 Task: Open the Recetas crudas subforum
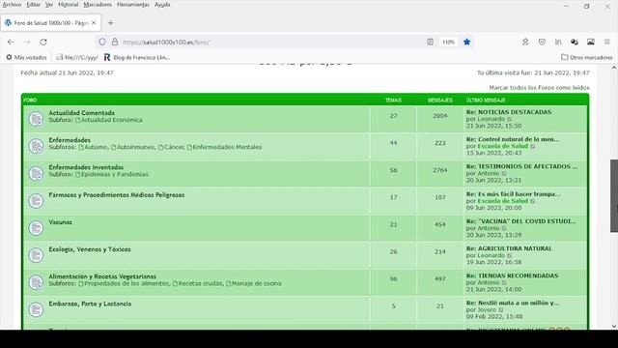pyautogui.click(x=201, y=283)
